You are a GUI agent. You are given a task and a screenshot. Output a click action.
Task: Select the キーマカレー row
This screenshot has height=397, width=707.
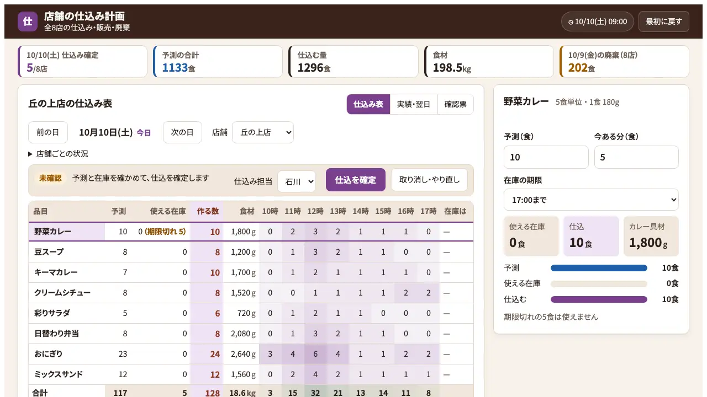click(251, 272)
